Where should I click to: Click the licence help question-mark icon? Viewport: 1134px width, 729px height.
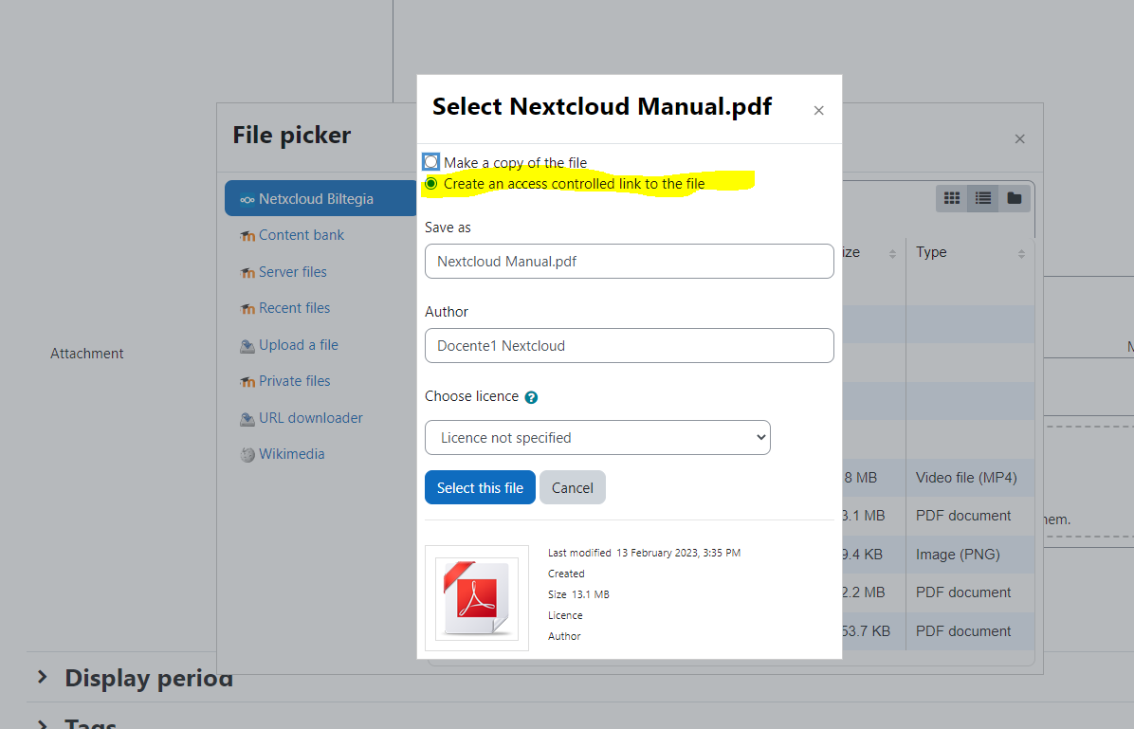531,397
